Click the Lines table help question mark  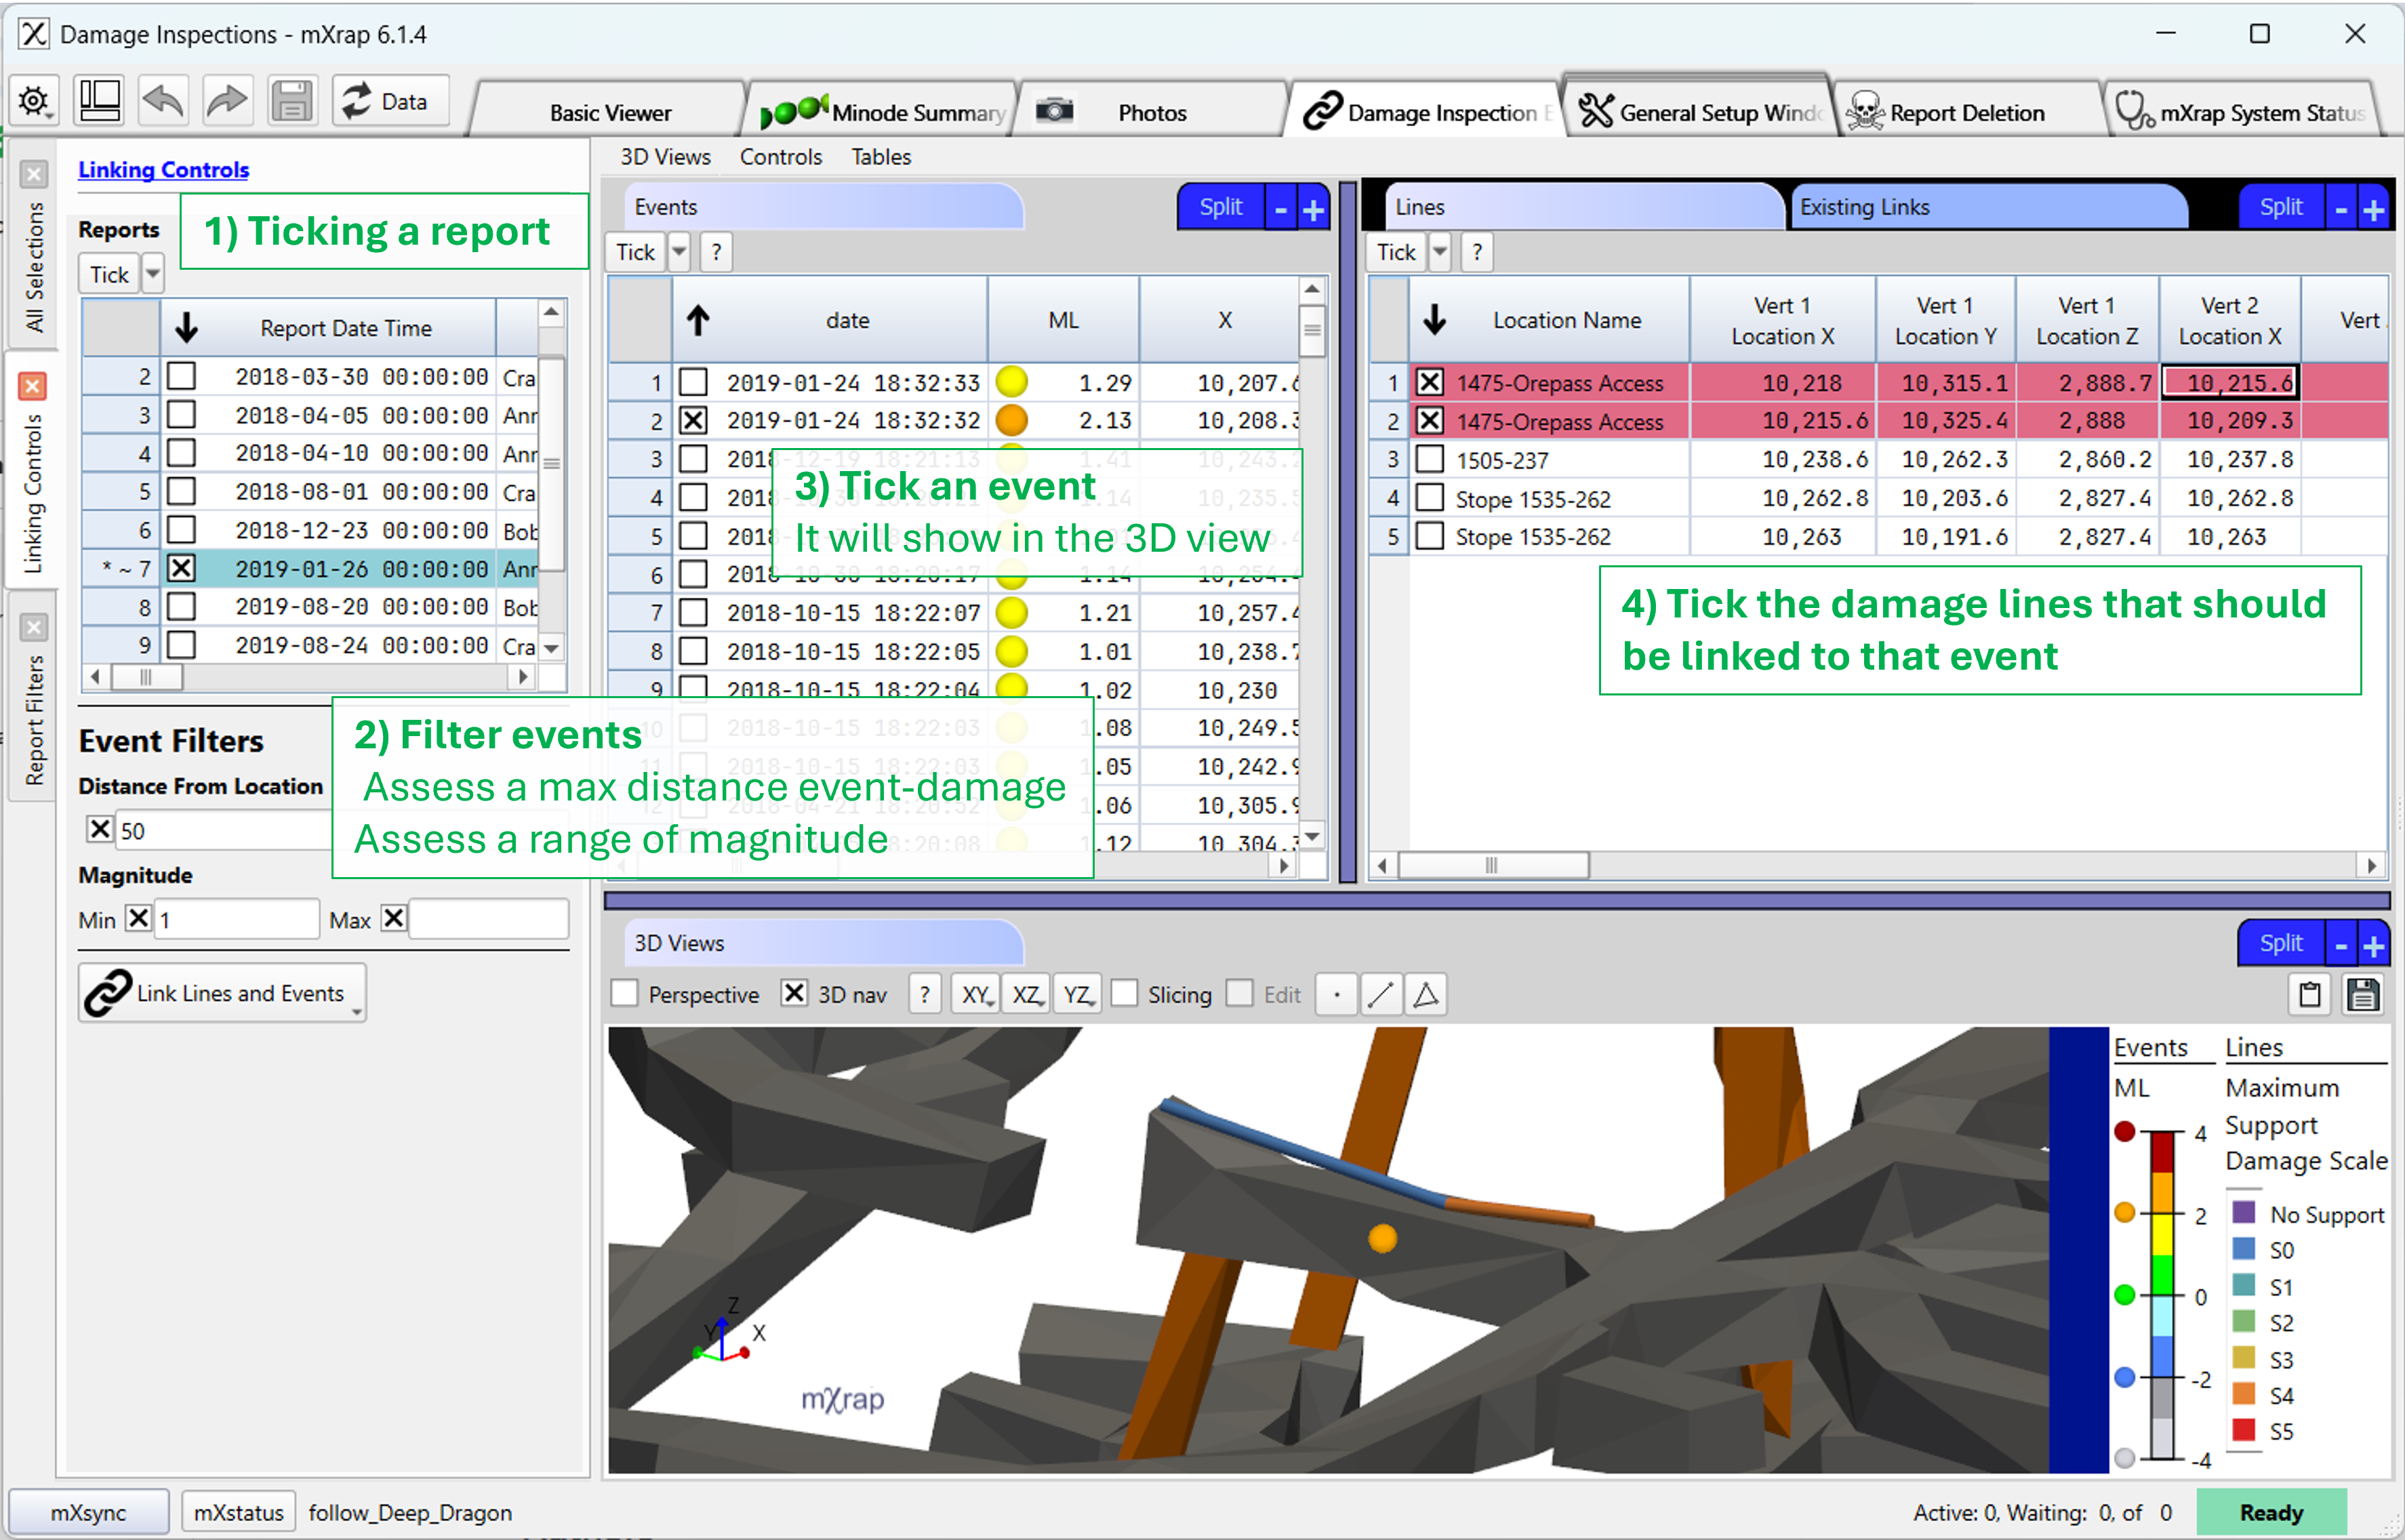point(1477,252)
